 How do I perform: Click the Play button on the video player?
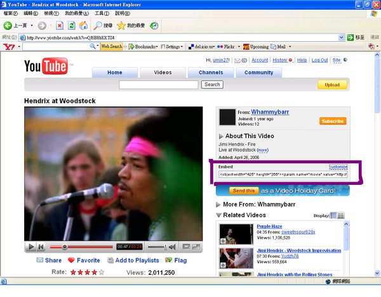[31, 246]
